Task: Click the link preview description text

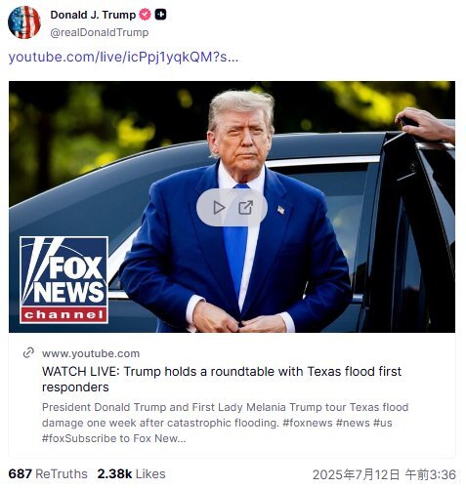Action: pyautogui.click(x=225, y=423)
